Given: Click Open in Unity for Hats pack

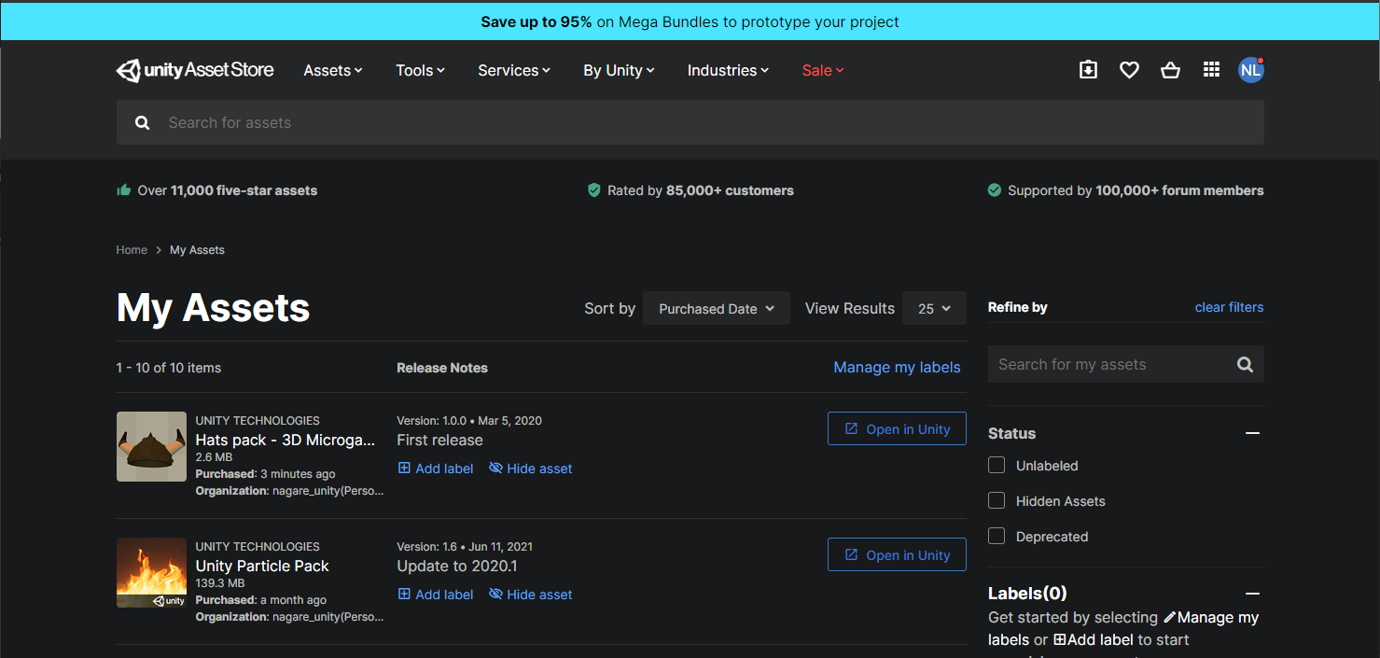Looking at the screenshot, I should pyautogui.click(x=897, y=429).
